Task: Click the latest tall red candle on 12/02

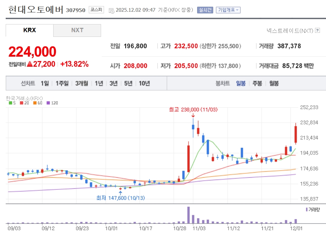Action: point(296,134)
